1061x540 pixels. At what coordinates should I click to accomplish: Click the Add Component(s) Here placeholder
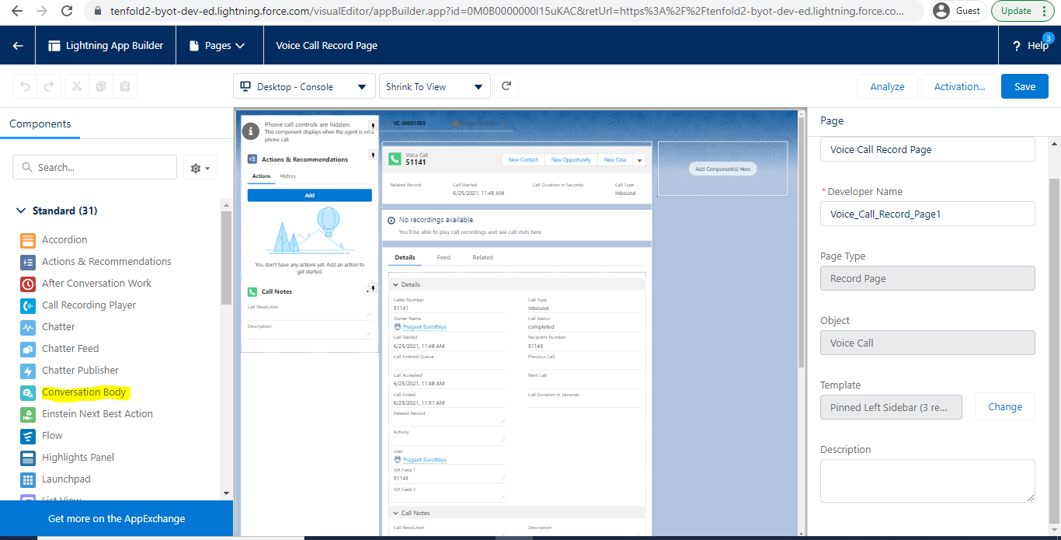722,169
